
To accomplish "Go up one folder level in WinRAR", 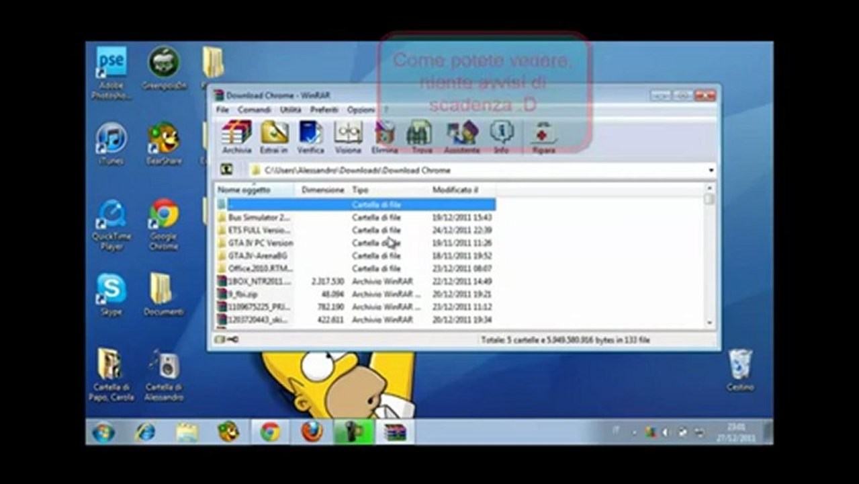I will coord(227,170).
